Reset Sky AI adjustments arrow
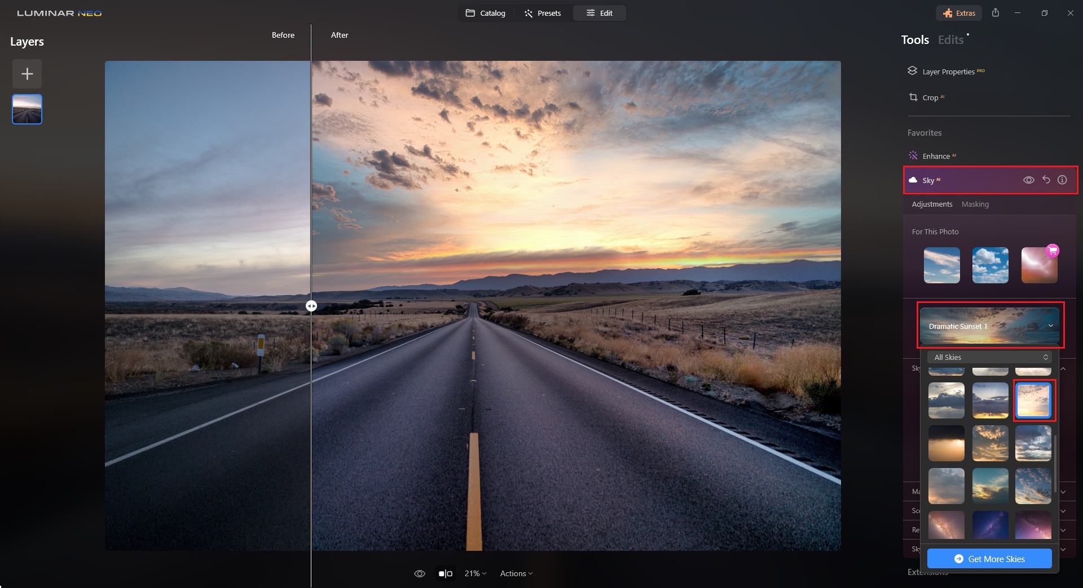This screenshot has width=1083, height=588. tap(1046, 180)
